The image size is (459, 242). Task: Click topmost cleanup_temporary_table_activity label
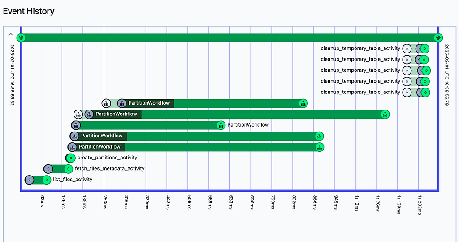(x=360, y=48)
